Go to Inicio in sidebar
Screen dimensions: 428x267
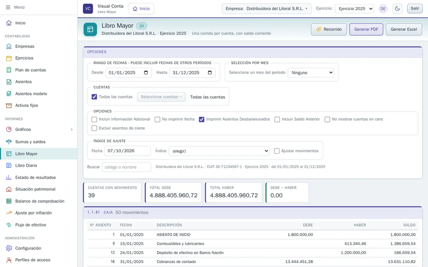point(39,23)
